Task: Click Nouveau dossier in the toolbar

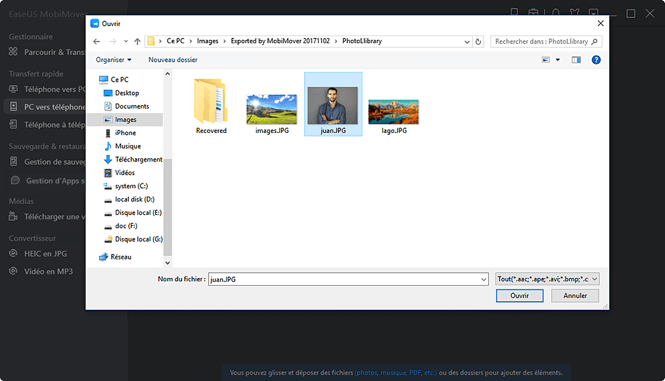Action: click(x=172, y=60)
